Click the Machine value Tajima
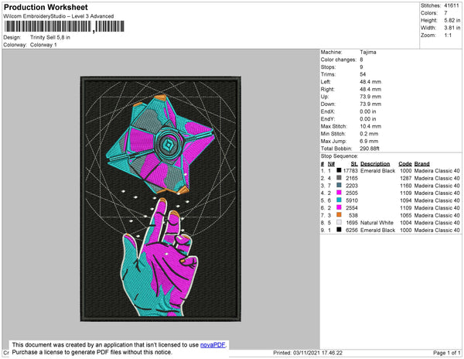Viewport: 464px width, 359px height. click(368, 52)
